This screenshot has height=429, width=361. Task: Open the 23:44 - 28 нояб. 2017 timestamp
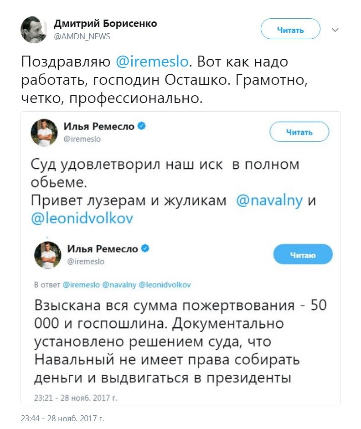click(x=62, y=418)
